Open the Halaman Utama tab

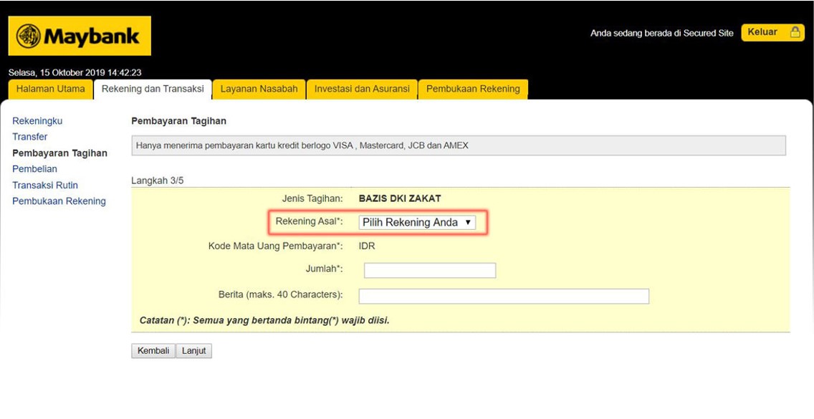(50, 89)
